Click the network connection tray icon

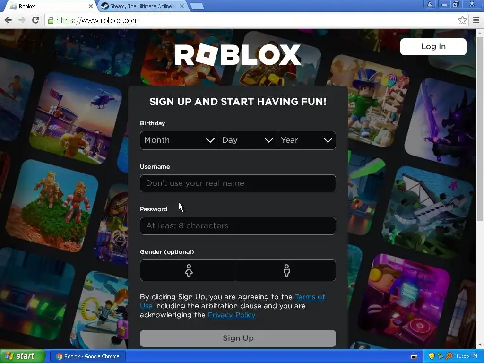click(x=440, y=356)
